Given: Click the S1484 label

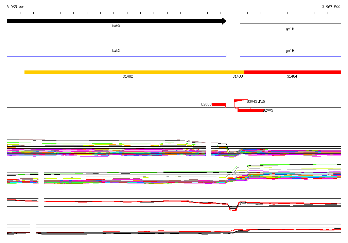Looking at the screenshot, I should (x=292, y=76).
